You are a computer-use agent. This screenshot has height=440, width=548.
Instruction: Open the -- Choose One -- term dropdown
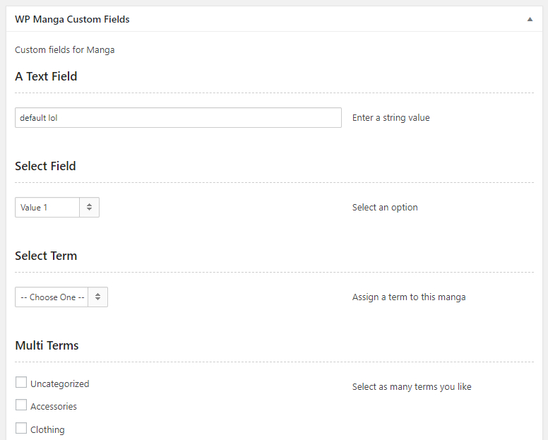[61, 297]
